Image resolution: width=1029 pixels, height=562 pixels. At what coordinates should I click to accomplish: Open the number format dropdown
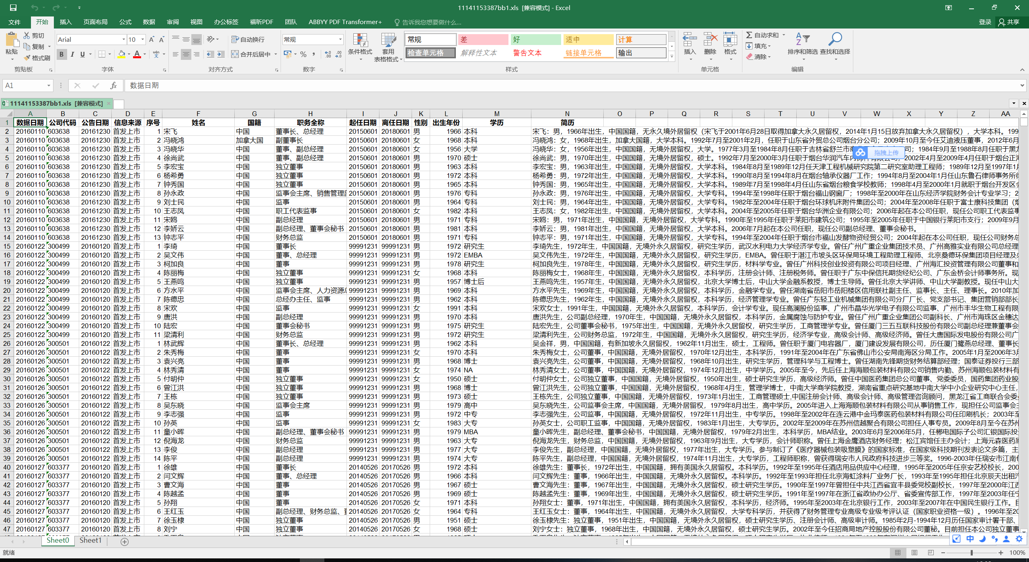(340, 39)
